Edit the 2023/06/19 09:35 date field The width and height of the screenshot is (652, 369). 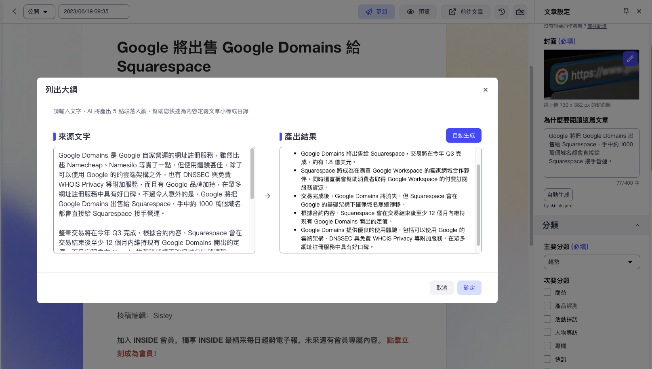[94, 12]
